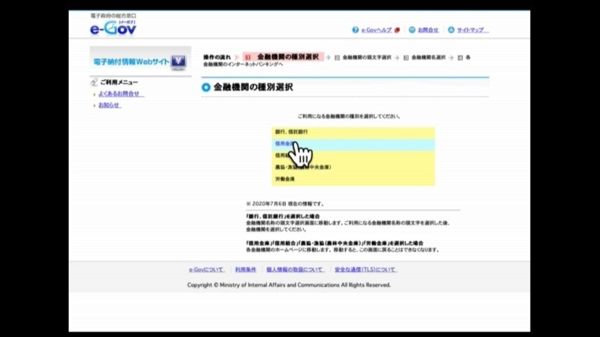Click the external window icon beside e-Govヘルプ
Viewport: 600px width, 337px height.
coord(397,31)
